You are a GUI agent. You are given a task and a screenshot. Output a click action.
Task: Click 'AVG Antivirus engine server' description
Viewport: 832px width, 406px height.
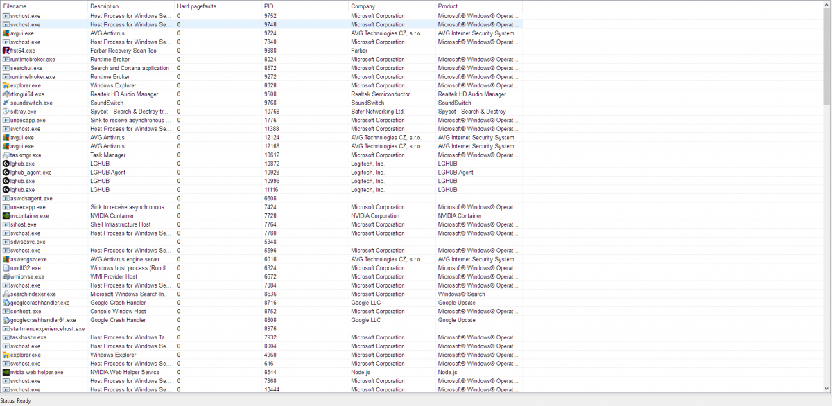(x=125, y=259)
